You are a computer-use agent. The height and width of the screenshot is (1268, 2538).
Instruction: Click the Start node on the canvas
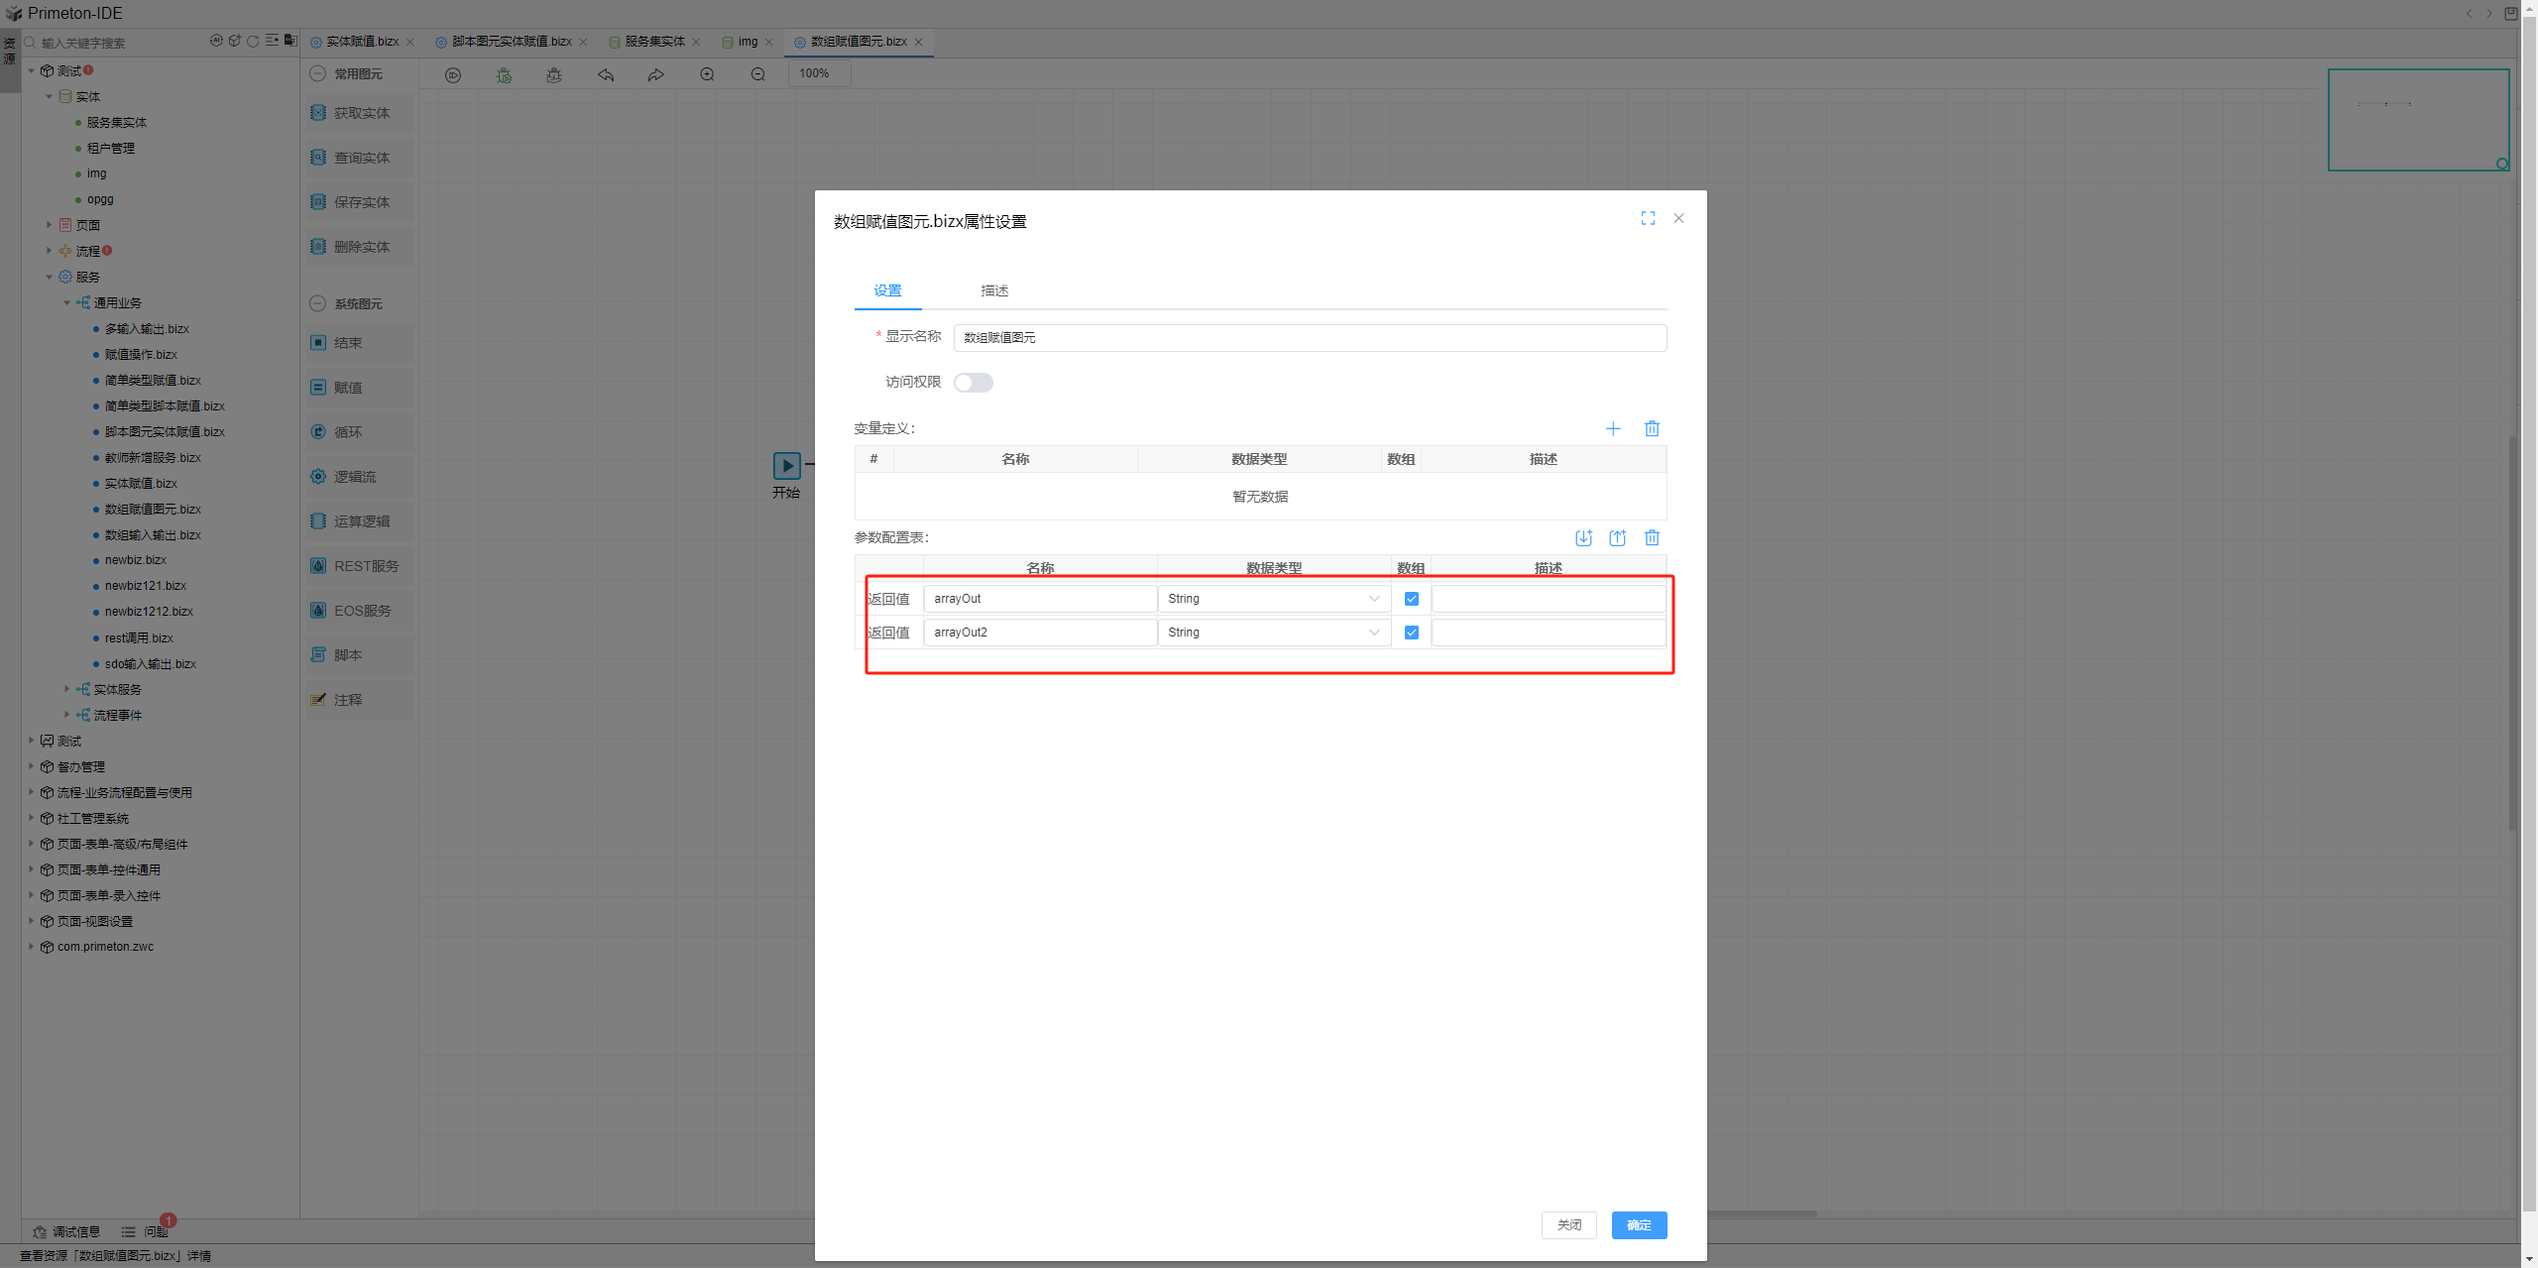coord(786,465)
